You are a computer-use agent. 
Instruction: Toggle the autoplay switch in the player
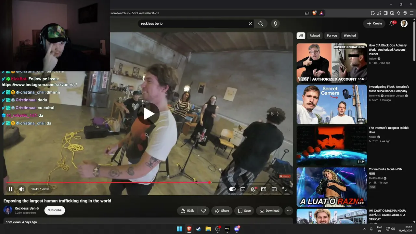pyautogui.click(x=232, y=189)
